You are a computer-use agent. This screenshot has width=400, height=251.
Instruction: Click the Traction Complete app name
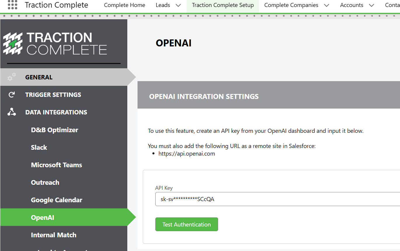(x=56, y=5)
